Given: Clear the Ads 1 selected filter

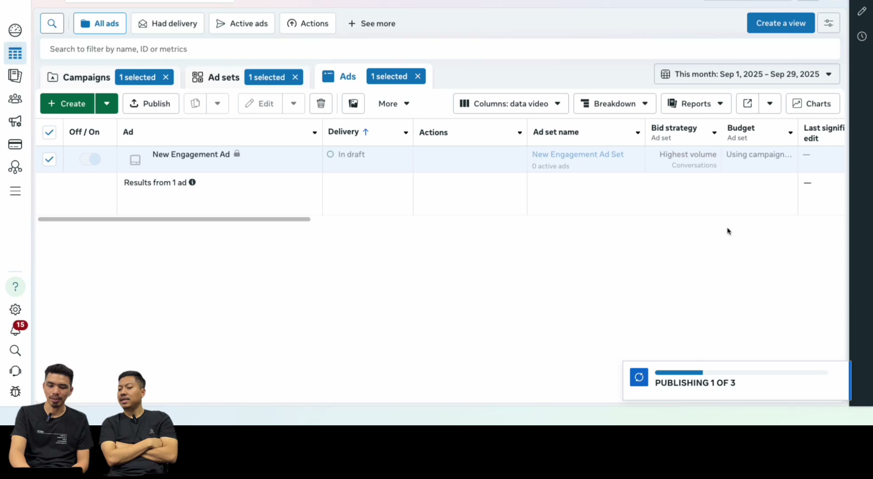Looking at the screenshot, I should [x=417, y=76].
